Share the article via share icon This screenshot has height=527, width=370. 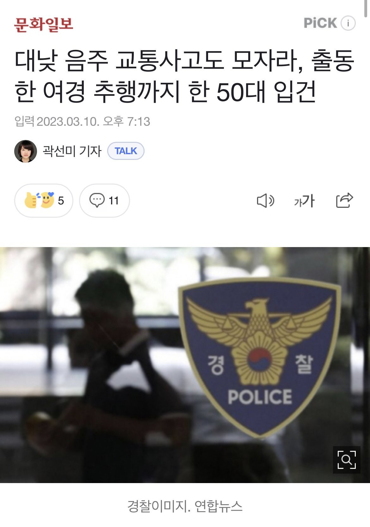point(344,200)
